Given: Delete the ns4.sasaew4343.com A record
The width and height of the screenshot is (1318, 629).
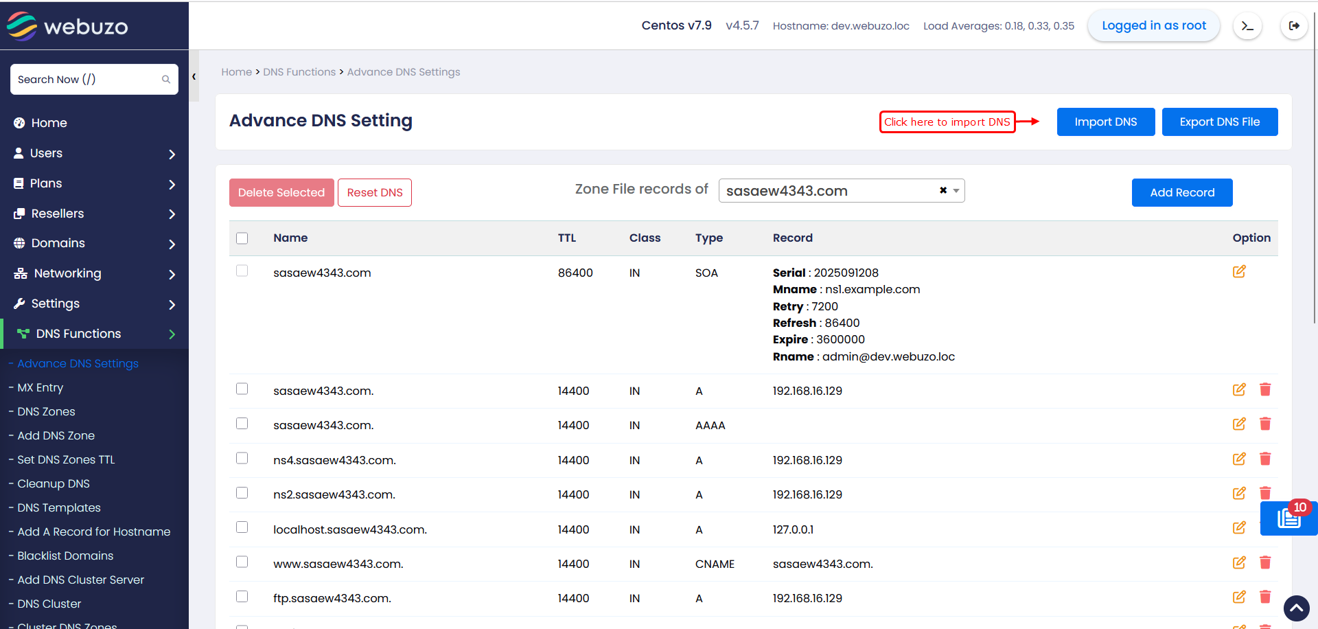Looking at the screenshot, I should 1265,459.
